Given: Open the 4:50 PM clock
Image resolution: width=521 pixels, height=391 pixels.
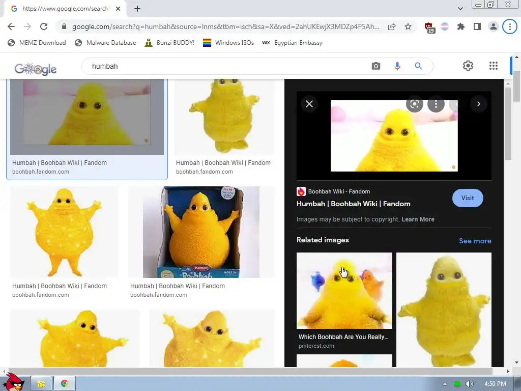Looking at the screenshot, I should click(495, 384).
